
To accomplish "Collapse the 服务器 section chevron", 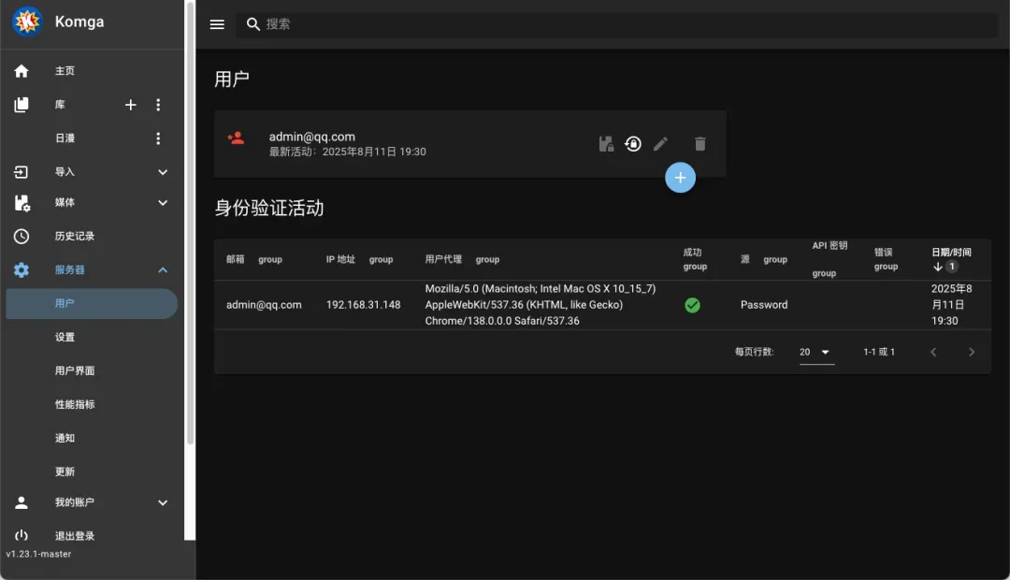I will (x=163, y=270).
